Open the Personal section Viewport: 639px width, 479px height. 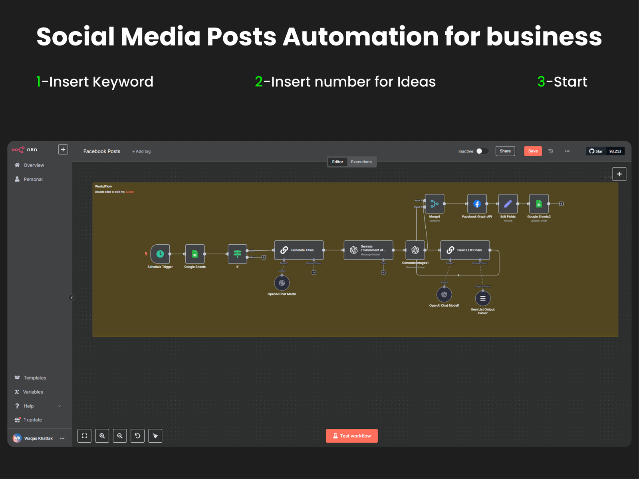click(x=33, y=179)
